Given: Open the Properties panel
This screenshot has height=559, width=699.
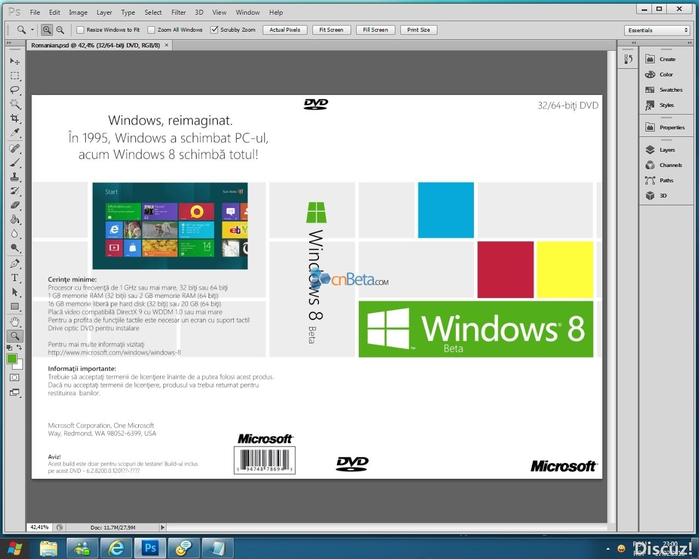Looking at the screenshot, I should (x=666, y=127).
